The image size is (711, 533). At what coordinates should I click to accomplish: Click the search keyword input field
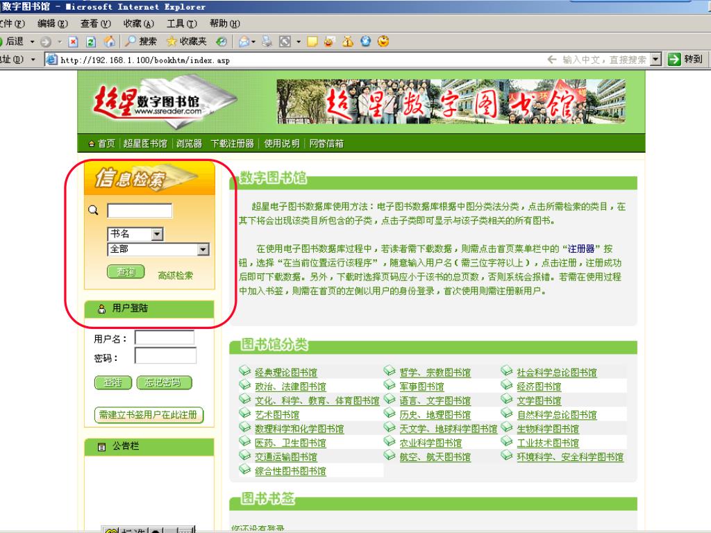click(140, 211)
